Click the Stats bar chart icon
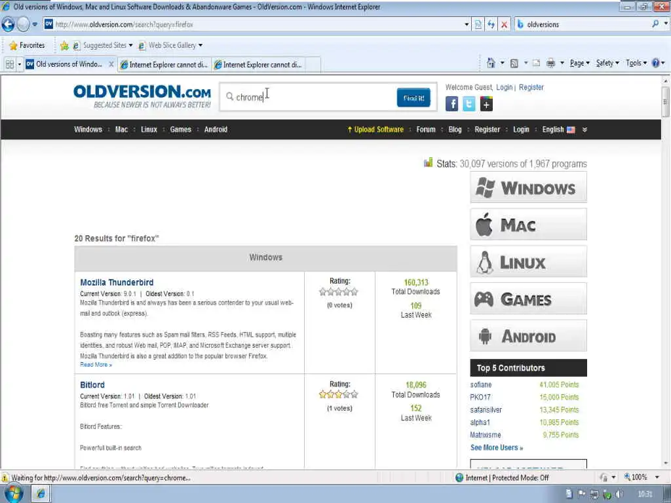The height and width of the screenshot is (503, 671). (428, 162)
